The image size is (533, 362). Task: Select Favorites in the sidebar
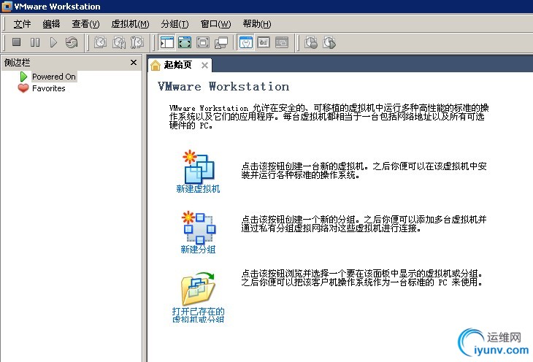(x=49, y=88)
